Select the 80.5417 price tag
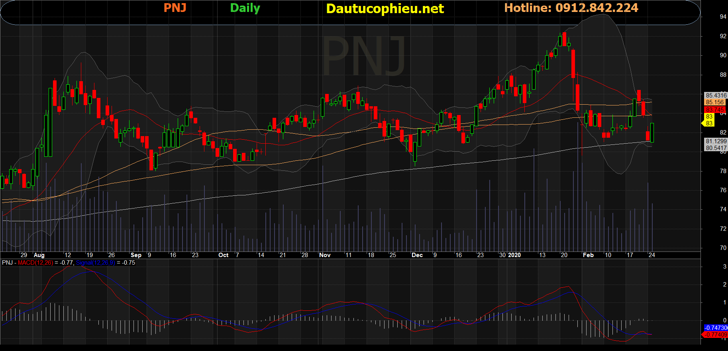Screen dimensions: 728x351 [x=716, y=148]
